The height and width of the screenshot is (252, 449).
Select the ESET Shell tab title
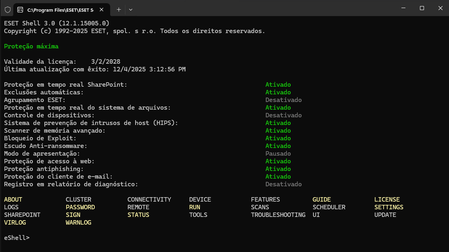(61, 9)
